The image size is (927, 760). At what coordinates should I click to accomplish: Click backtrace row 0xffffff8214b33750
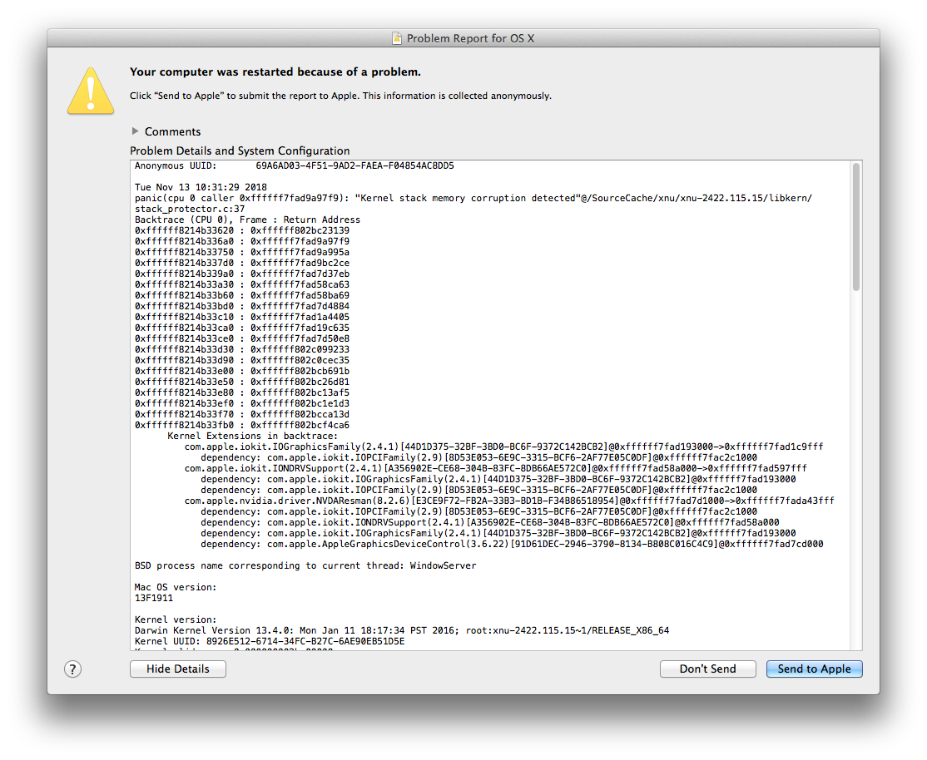pyautogui.click(x=242, y=252)
